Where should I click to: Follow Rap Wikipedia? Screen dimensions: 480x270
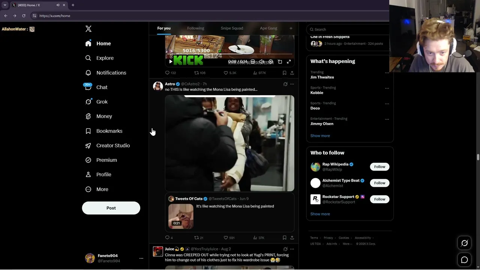click(x=379, y=167)
